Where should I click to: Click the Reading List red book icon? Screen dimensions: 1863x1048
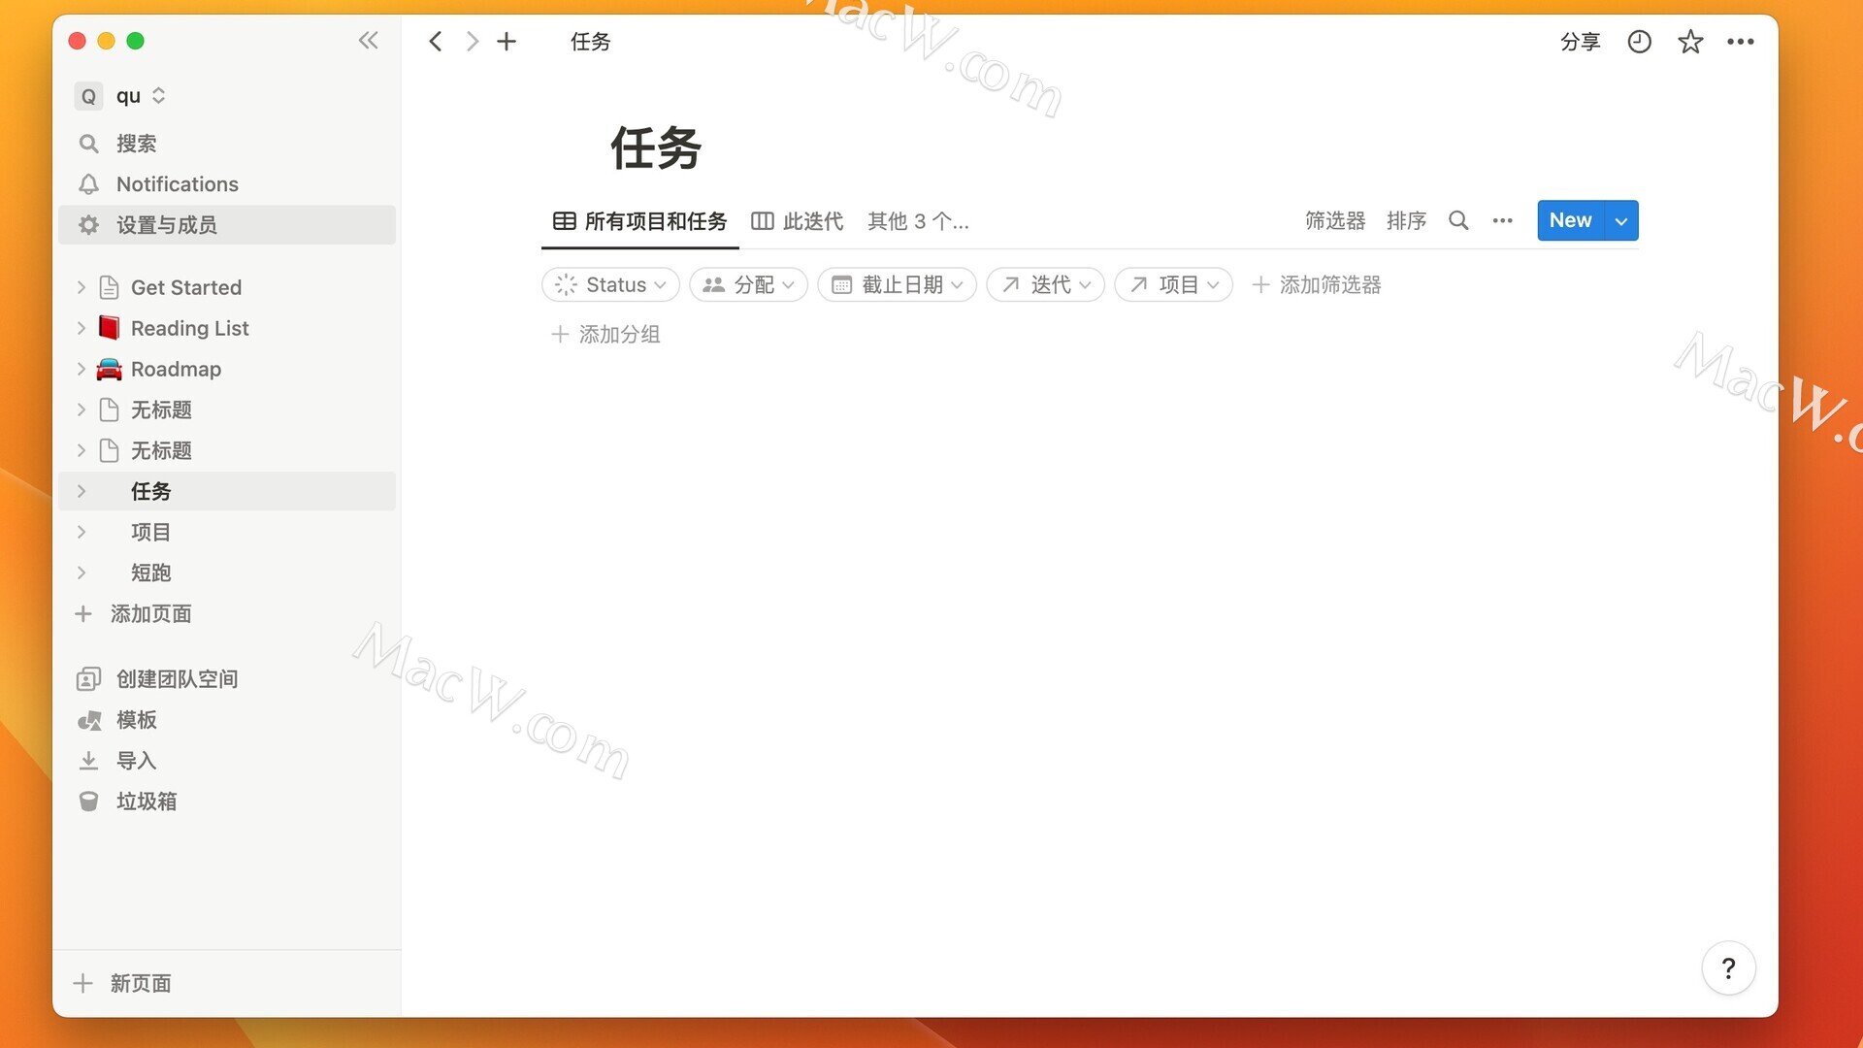pyautogui.click(x=109, y=328)
